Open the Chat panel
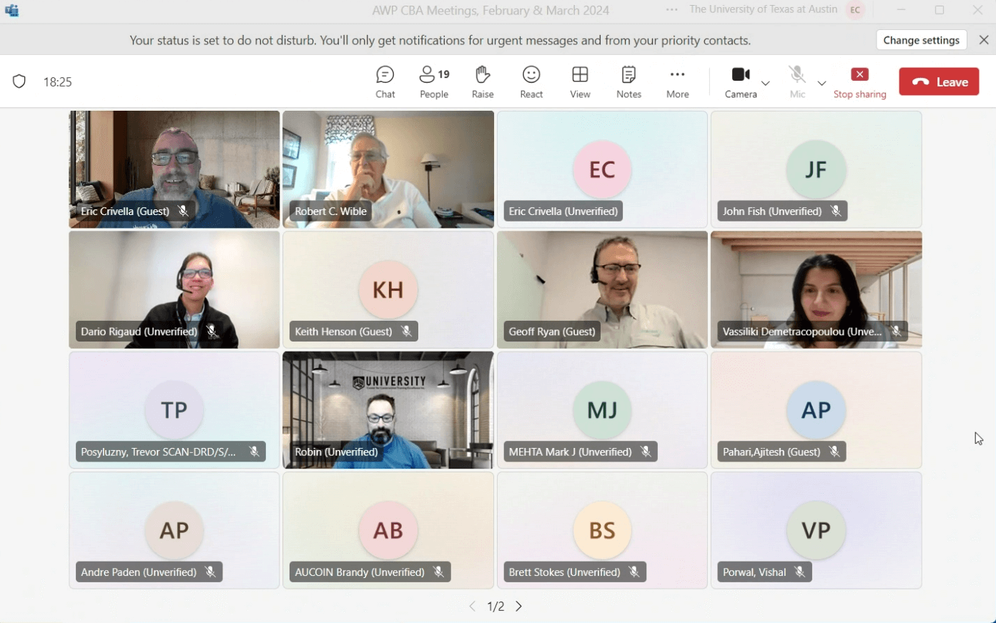 [x=385, y=81]
